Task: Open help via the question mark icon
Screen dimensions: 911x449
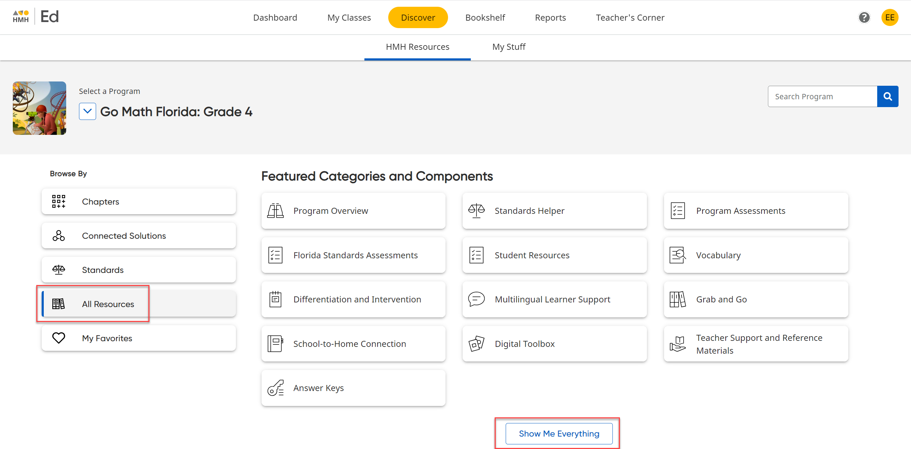Action: (864, 17)
